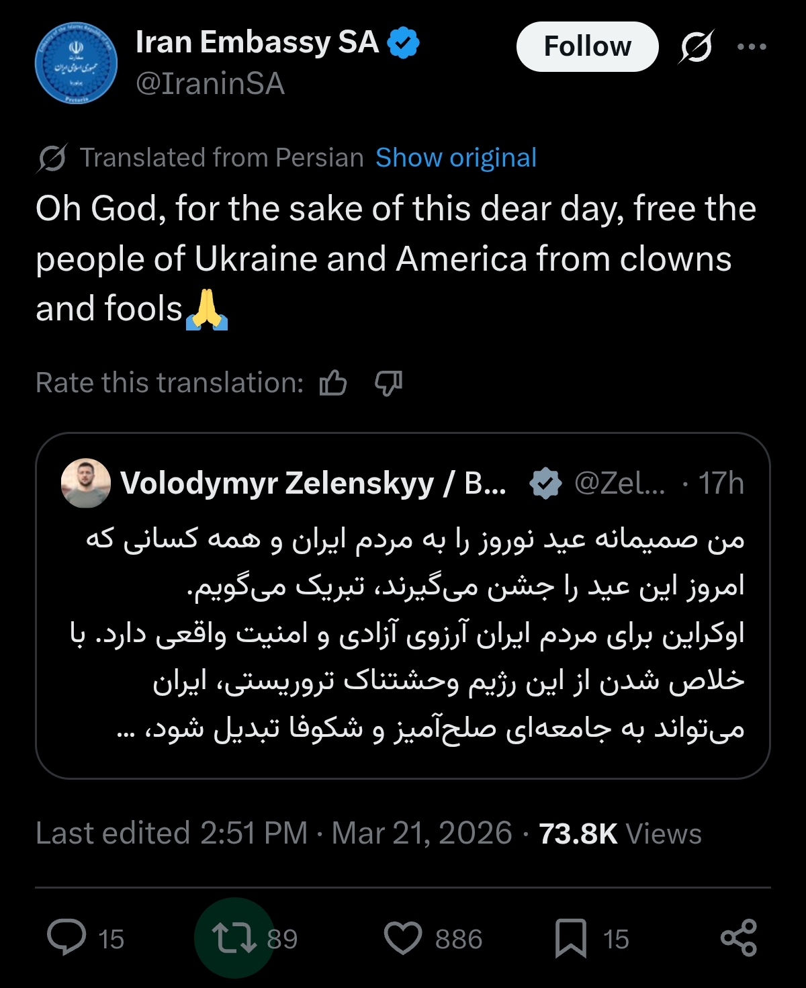Follow Iran Embassy SA account
The height and width of the screenshot is (988, 806).
587,47
